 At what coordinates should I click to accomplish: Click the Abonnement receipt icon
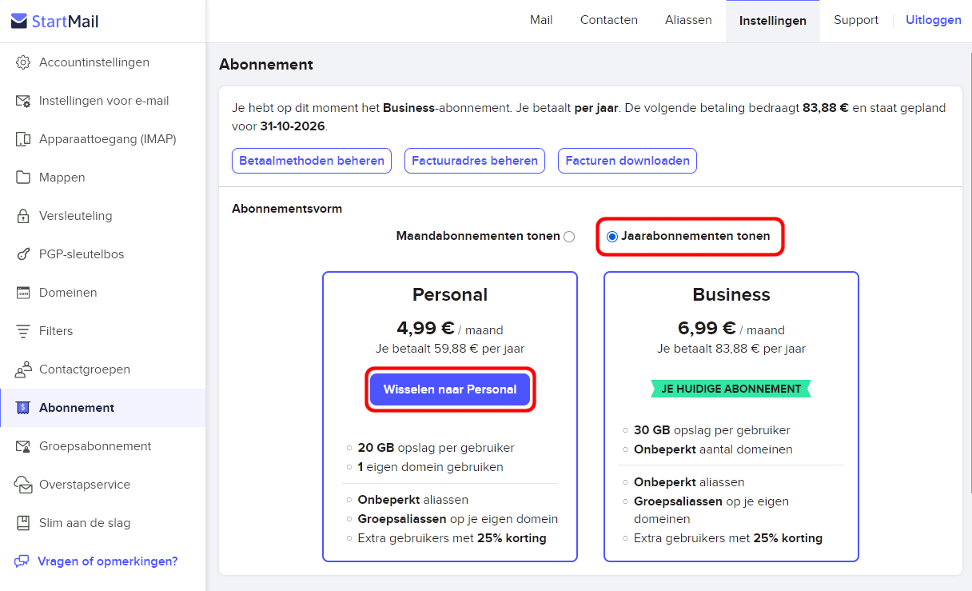pos(23,408)
